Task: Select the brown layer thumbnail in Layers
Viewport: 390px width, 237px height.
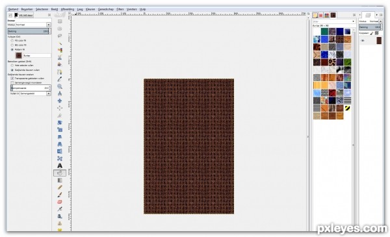Action: coord(379,40)
